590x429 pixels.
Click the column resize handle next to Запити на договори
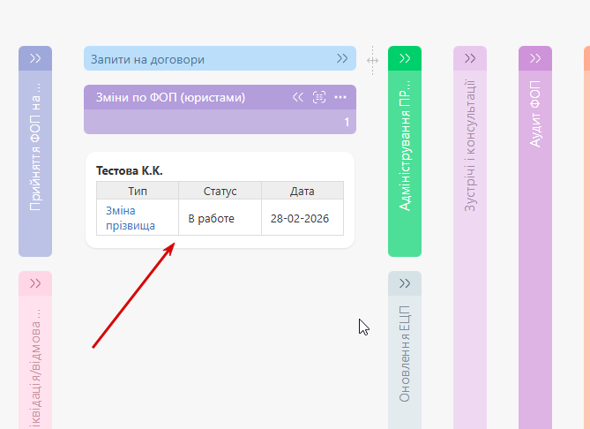coord(372,60)
